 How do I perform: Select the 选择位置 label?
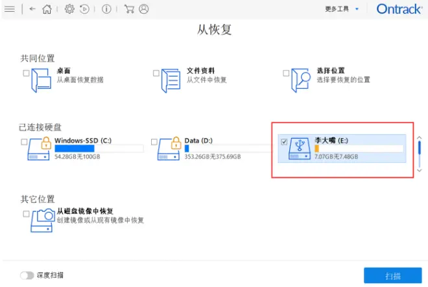click(331, 71)
